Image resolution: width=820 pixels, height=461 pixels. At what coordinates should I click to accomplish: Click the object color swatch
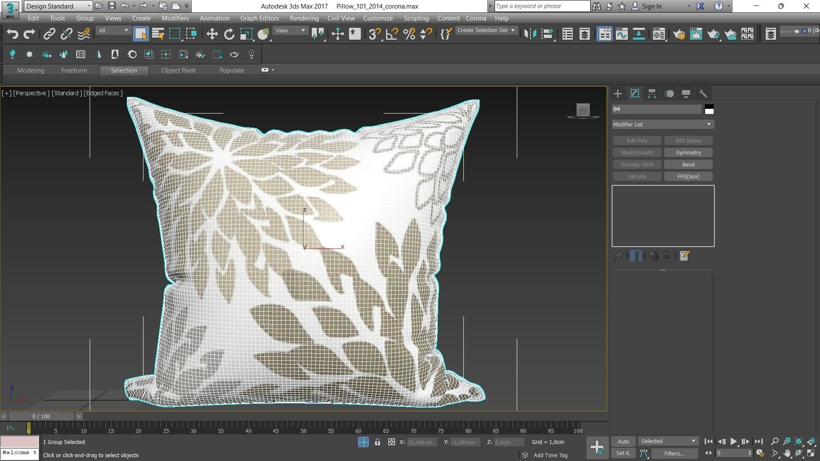(x=709, y=109)
